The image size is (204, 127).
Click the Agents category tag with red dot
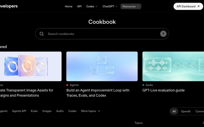[x=72, y=85]
